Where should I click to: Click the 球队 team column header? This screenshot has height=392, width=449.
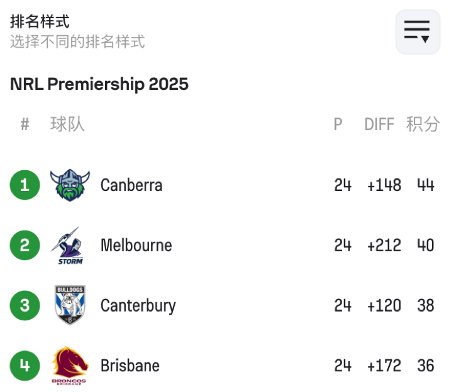pos(67,124)
